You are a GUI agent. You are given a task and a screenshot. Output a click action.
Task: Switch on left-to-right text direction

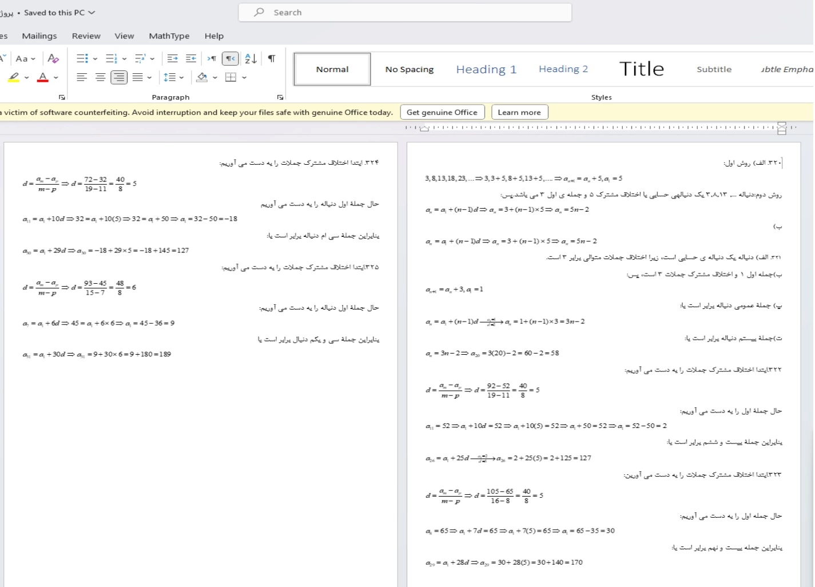pos(212,59)
